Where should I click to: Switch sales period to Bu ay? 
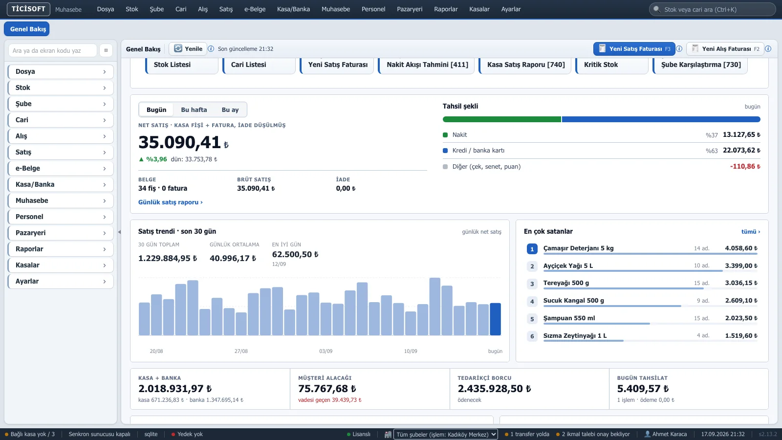coord(230,110)
